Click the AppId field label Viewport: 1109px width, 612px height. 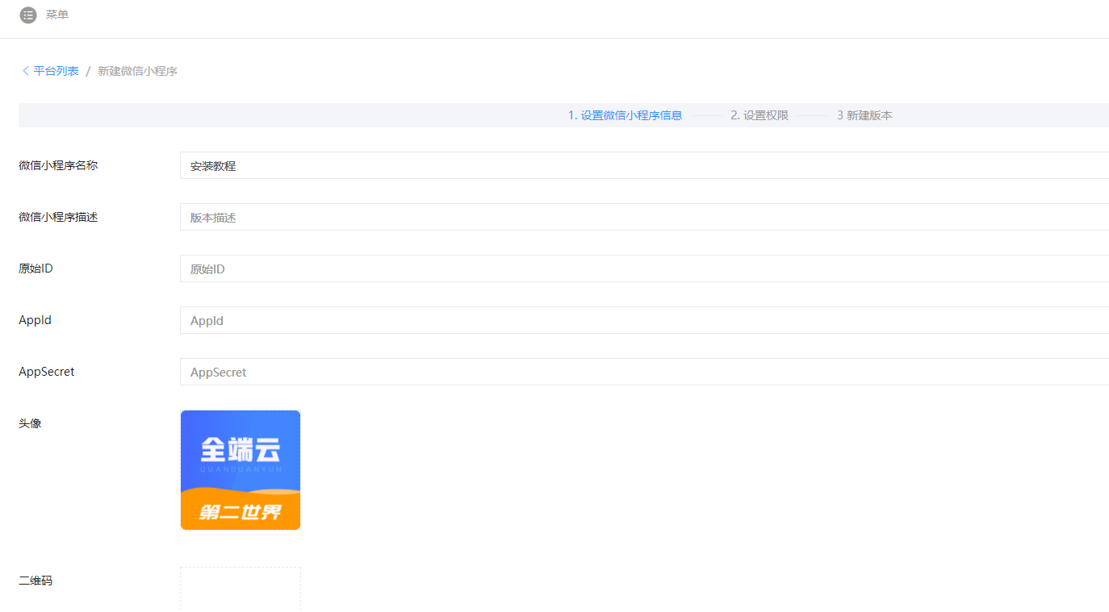click(35, 320)
